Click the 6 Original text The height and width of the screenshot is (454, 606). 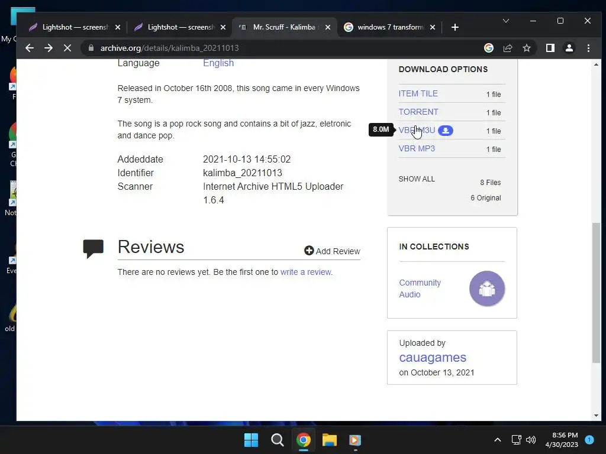pyautogui.click(x=486, y=197)
